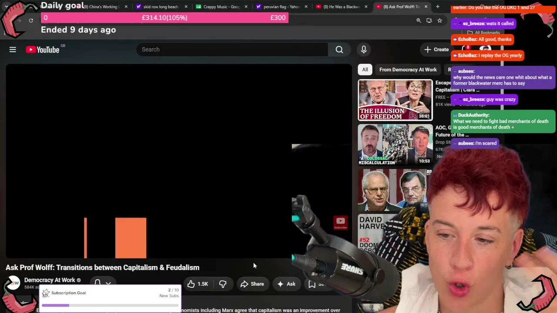Focus the YouTube search field
This screenshot has width=557, height=313.
coord(232,50)
